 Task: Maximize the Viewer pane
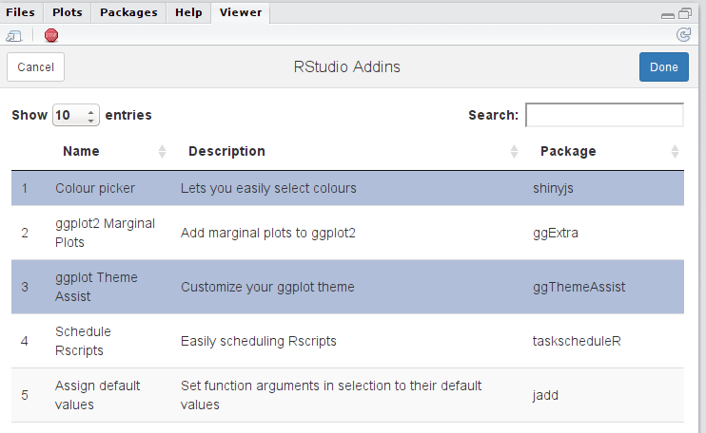(685, 14)
